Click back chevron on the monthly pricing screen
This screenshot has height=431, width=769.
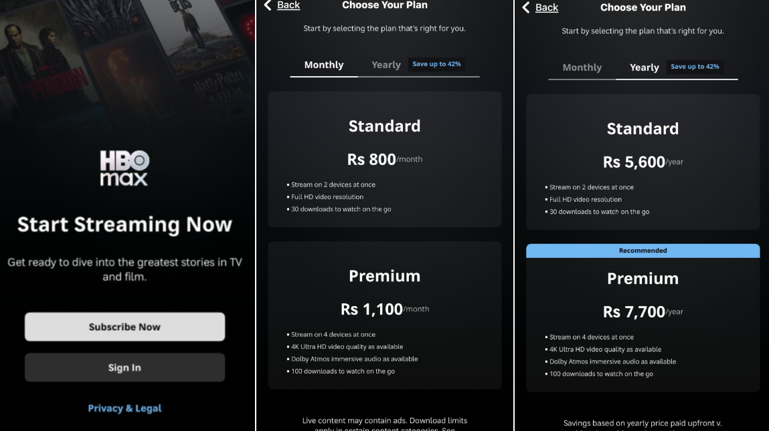(268, 5)
